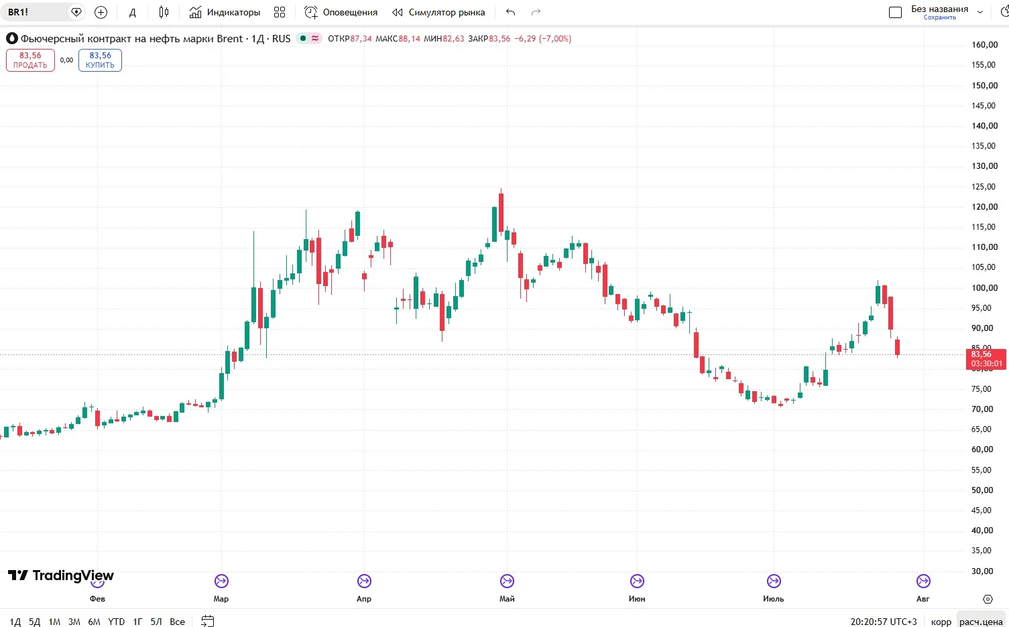Start Симулятор рынка bar replay
Viewport: 1009px width, 627px height.
pyautogui.click(x=438, y=12)
